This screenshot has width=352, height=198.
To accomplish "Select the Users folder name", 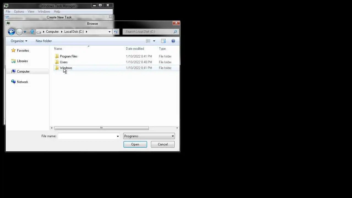I will pos(64,62).
